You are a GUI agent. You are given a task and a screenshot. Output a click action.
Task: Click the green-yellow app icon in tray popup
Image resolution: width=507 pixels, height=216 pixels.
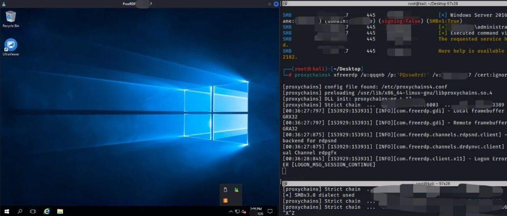coord(236,189)
